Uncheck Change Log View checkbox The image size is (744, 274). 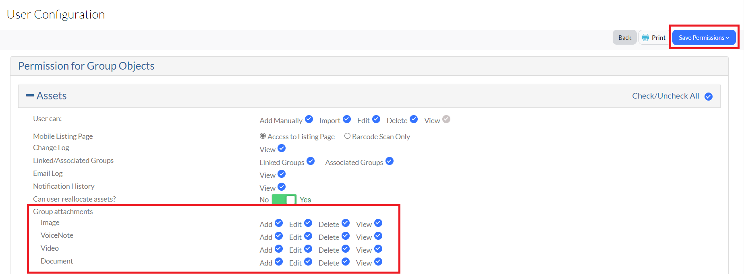[282, 148]
